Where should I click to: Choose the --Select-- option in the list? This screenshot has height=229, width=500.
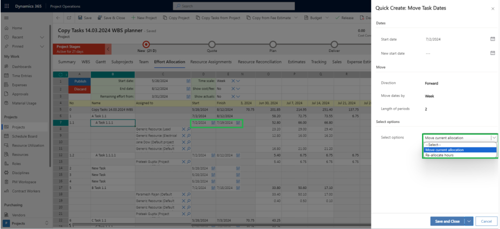pos(459,145)
